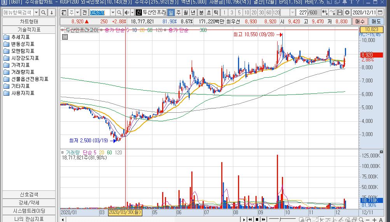
Task: Select the 초 (second) period toggle
Action: point(209,12)
